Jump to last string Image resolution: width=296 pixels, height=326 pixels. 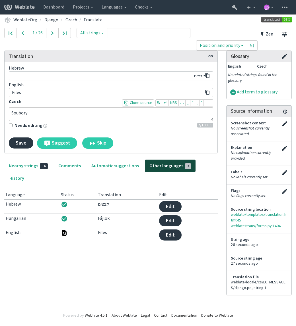[x=65, y=33]
